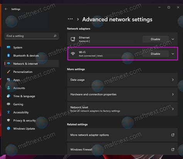The width and height of the screenshot is (183, 159).
Task: Click the Advanced network settings heading
Action: coord(117,19)
